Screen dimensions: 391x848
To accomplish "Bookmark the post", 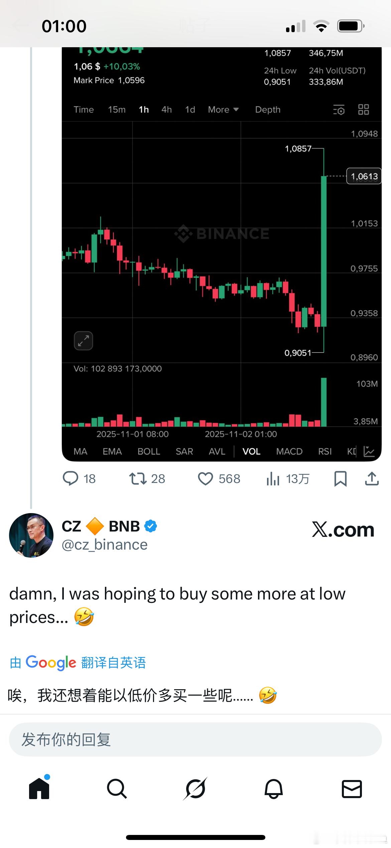I will (340, 479).
